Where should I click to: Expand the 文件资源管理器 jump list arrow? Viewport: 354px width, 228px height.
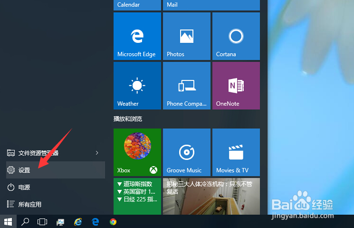[x=97, y=153]
